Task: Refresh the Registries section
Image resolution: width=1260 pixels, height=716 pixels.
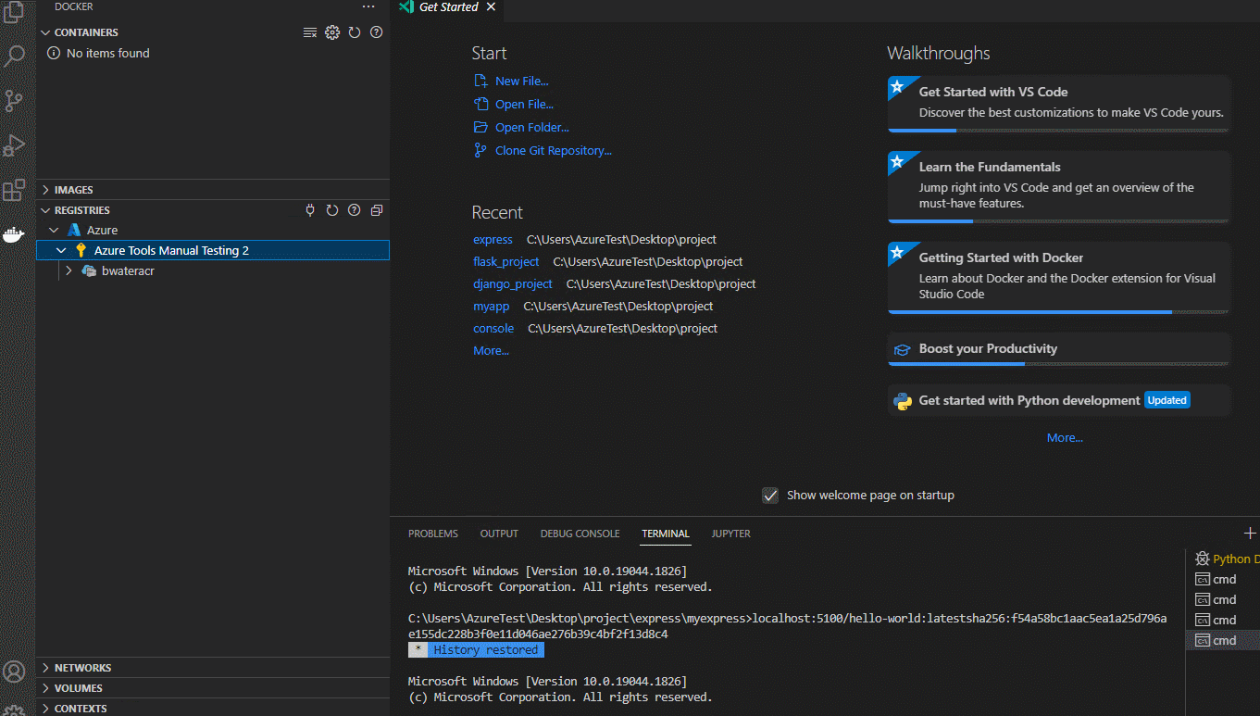Action: 332,210
